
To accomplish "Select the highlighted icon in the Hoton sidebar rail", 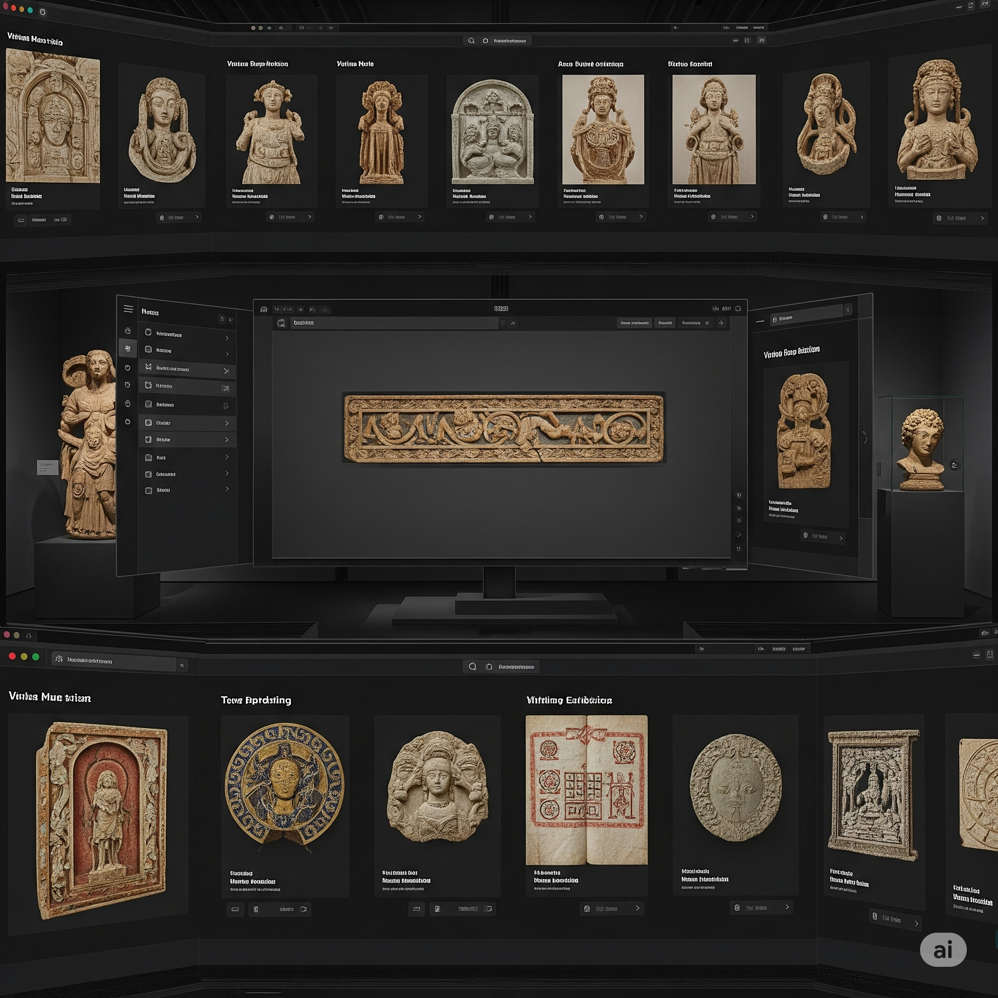I will (x=128, y=349).
